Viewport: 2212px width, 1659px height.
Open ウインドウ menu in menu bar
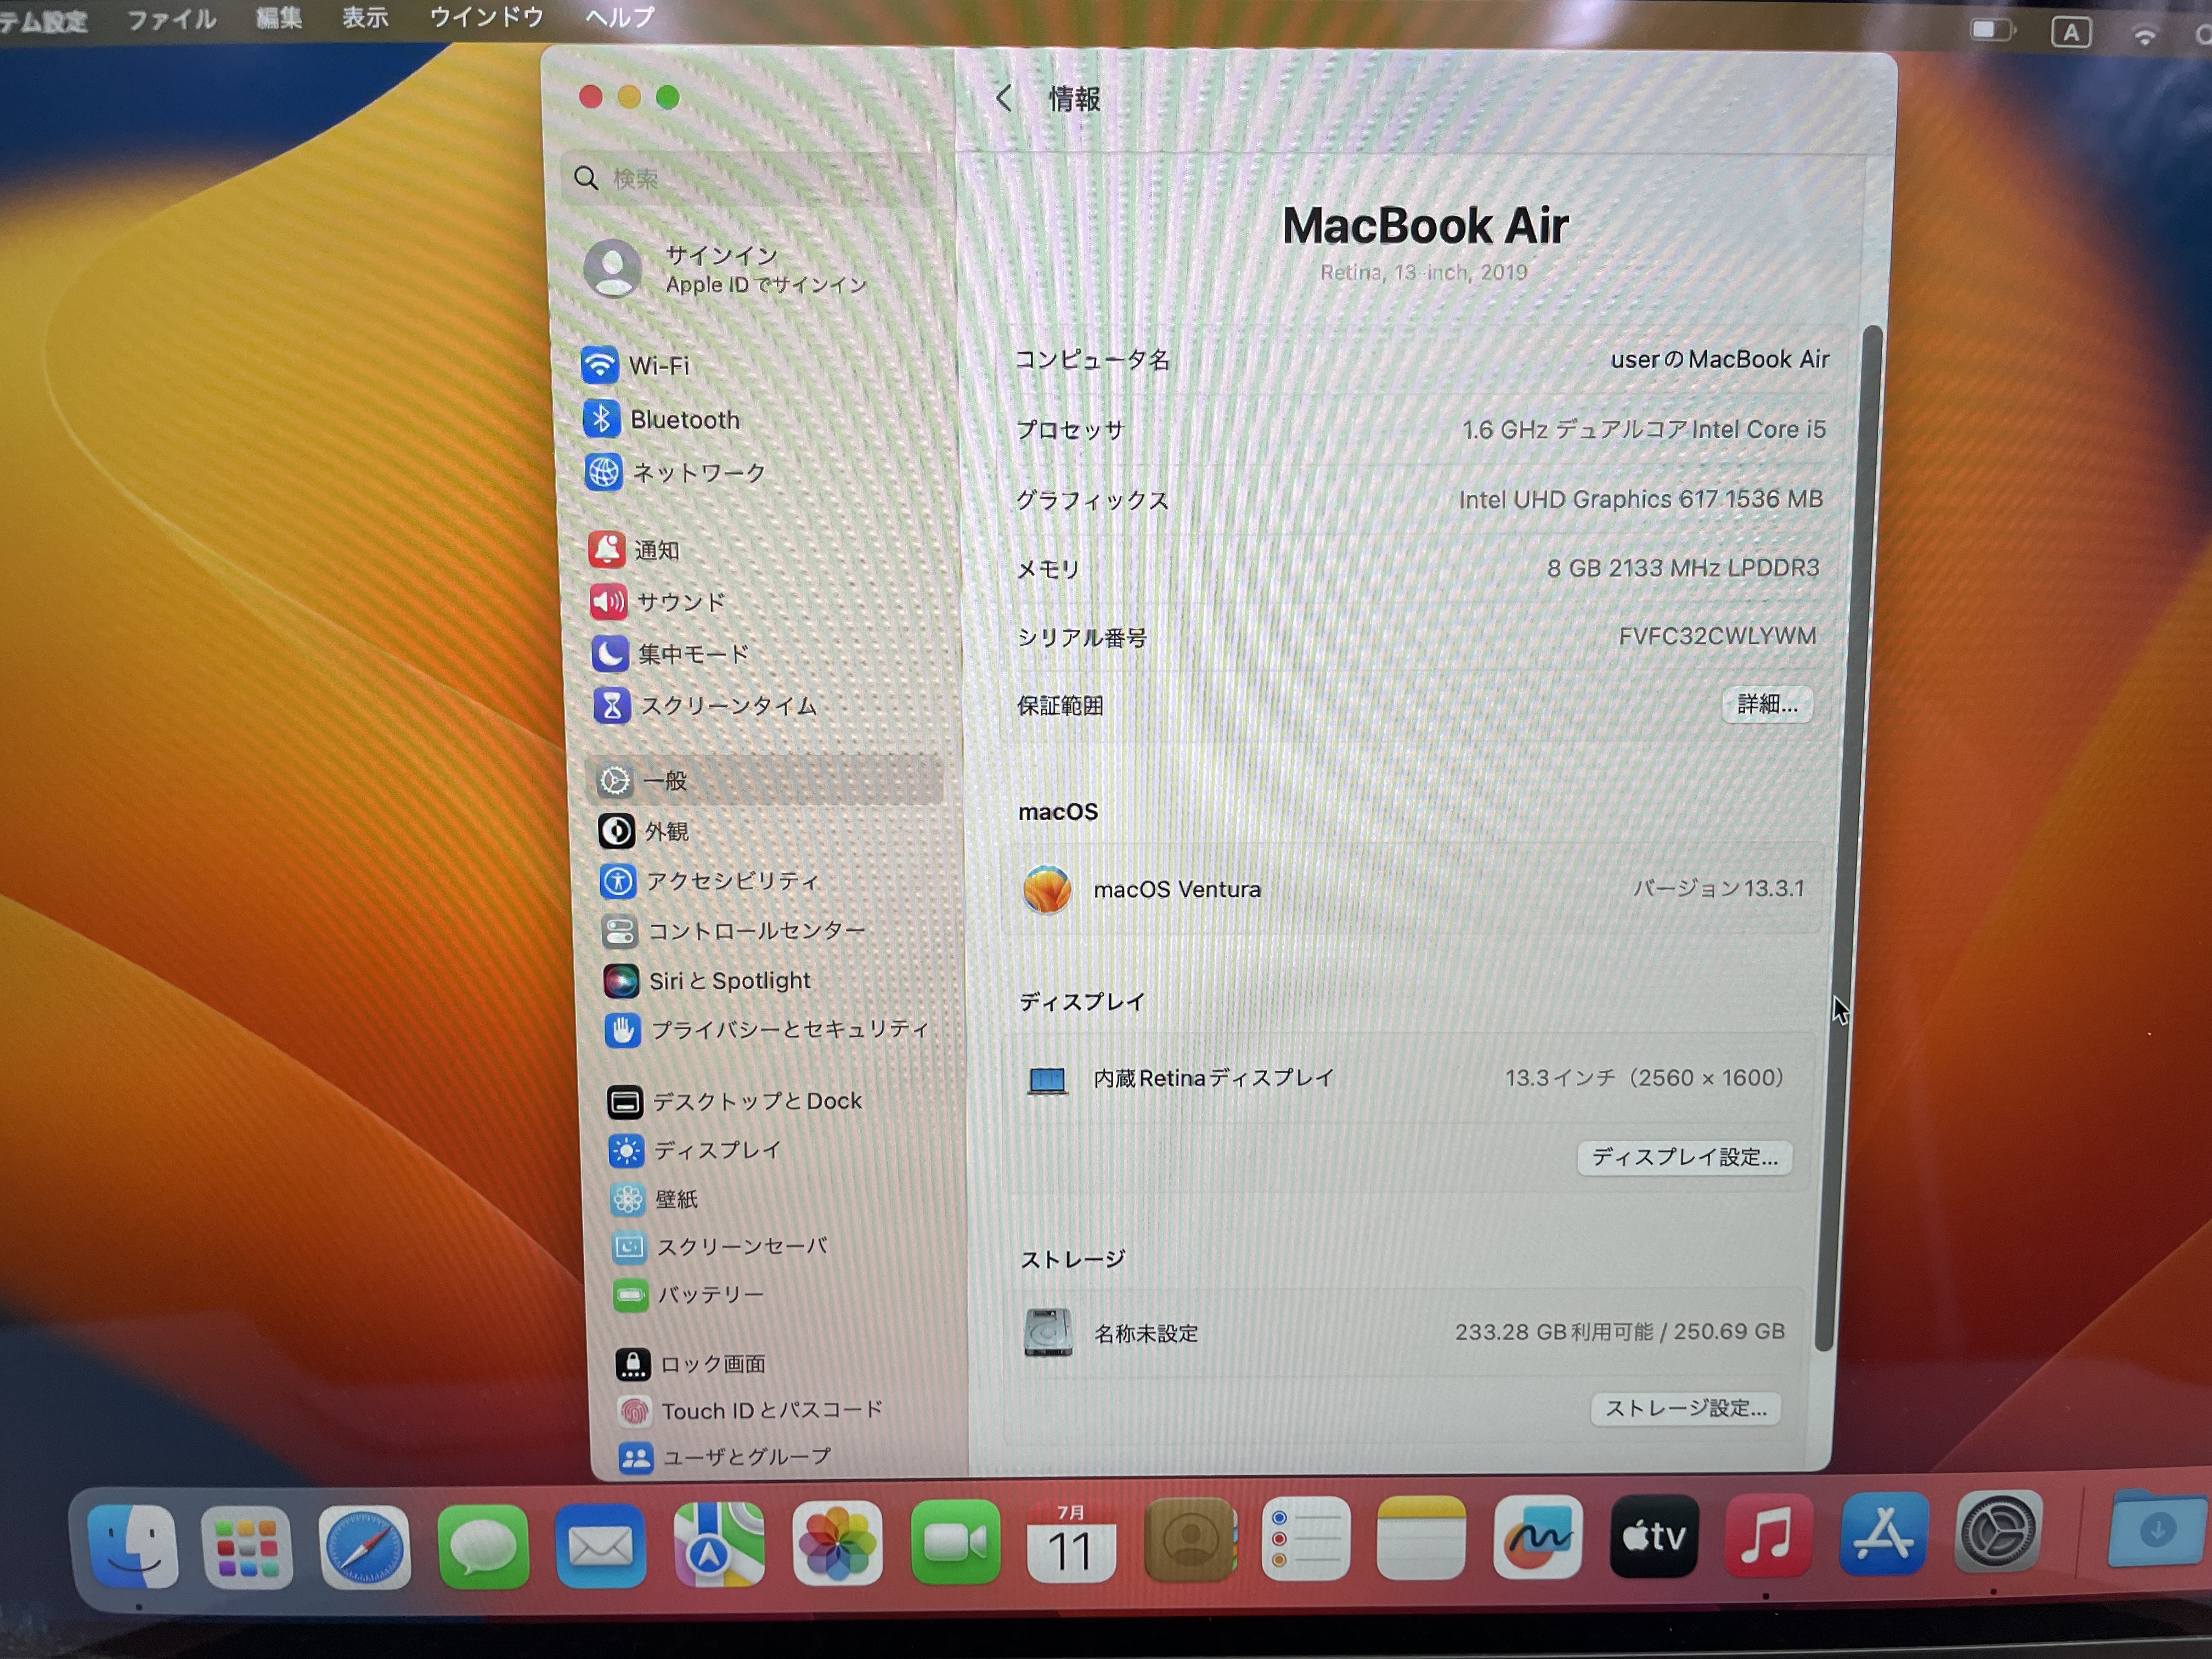(x=486, y=17)
